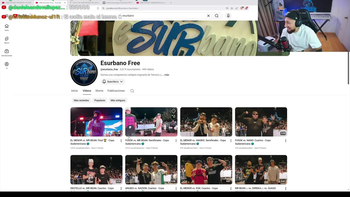Viewport: 350px width, 197px height.
Task: Open EL MENOR vs. MR BEAN Final title
Action: coord(92,142)
